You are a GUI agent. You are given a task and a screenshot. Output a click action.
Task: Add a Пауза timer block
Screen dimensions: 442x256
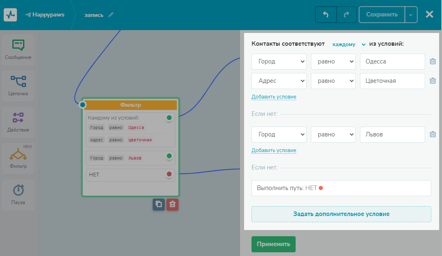tap(18, 195)
